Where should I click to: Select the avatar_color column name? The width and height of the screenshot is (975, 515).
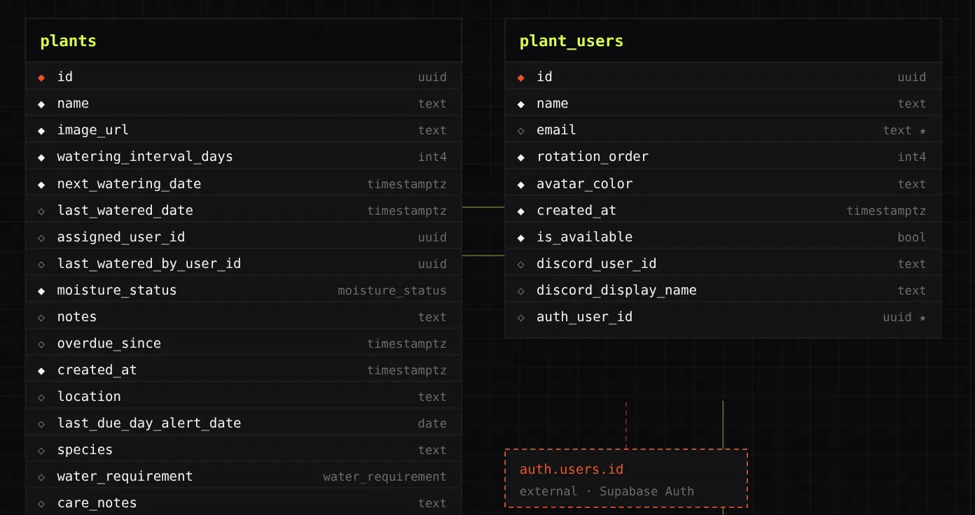(x=585, y=184)
